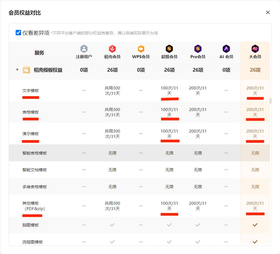The image size is (280, 254).
Task: Select the AI 会员 column label
Action: click(226, 57)
